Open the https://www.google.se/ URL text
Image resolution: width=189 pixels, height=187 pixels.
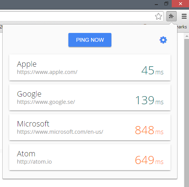46,102
